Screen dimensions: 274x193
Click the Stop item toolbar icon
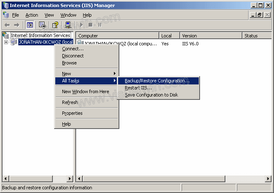[90, 25]
